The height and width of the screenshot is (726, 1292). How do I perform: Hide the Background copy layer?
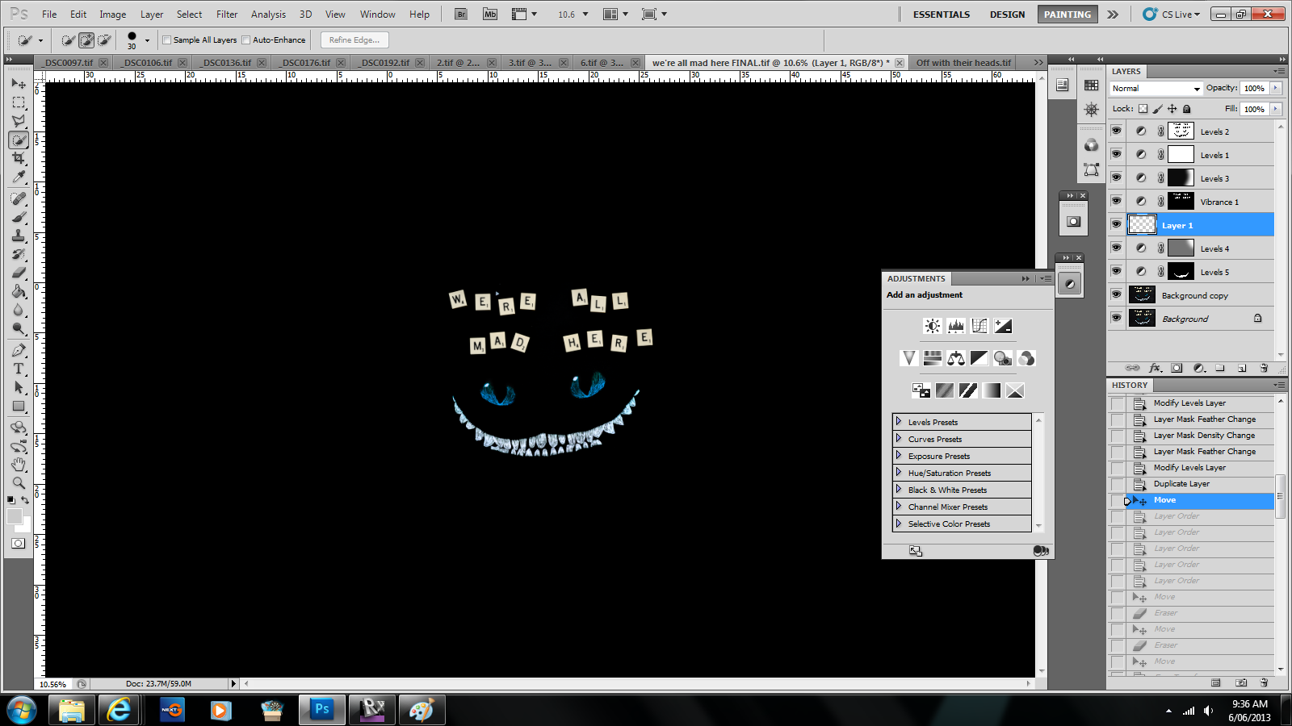1117,294
